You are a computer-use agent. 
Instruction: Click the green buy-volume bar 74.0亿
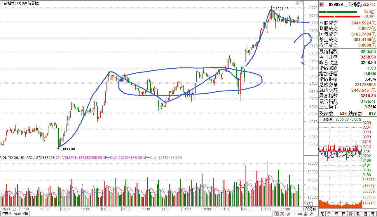click(338, 12)
